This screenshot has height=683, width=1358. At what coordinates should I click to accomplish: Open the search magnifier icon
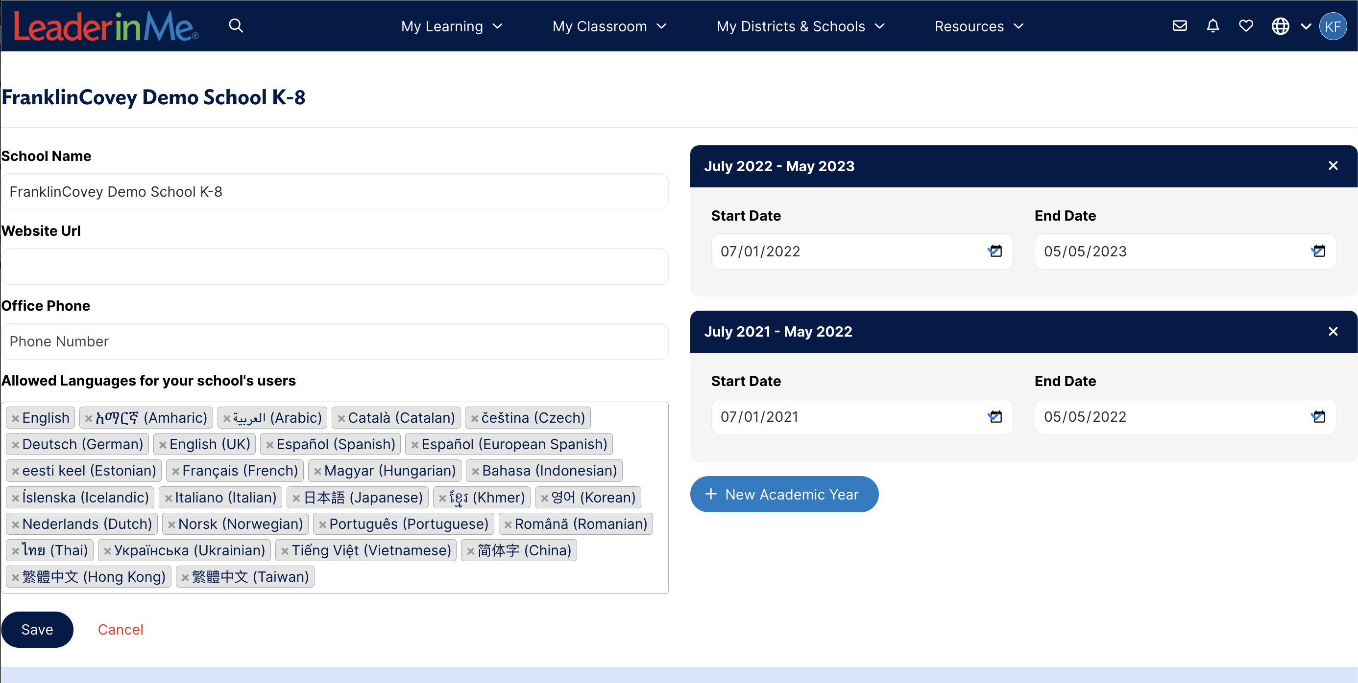coord(236,26)
